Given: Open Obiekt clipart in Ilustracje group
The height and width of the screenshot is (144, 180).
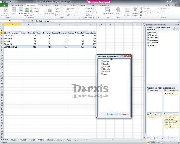Looking at the screenshot, I should click(27, 12).
